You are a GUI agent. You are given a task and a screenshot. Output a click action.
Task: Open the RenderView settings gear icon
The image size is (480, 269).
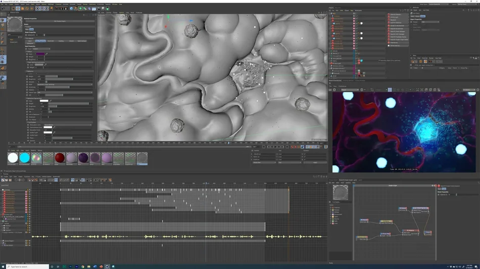pos(478,90)
